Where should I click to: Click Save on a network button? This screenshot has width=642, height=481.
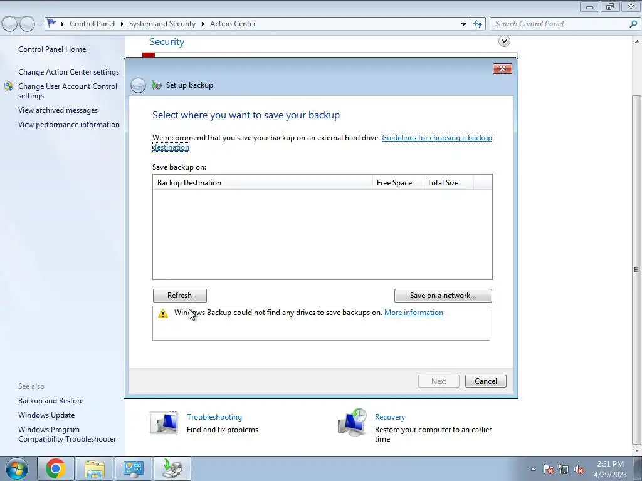tap(443, 296)
